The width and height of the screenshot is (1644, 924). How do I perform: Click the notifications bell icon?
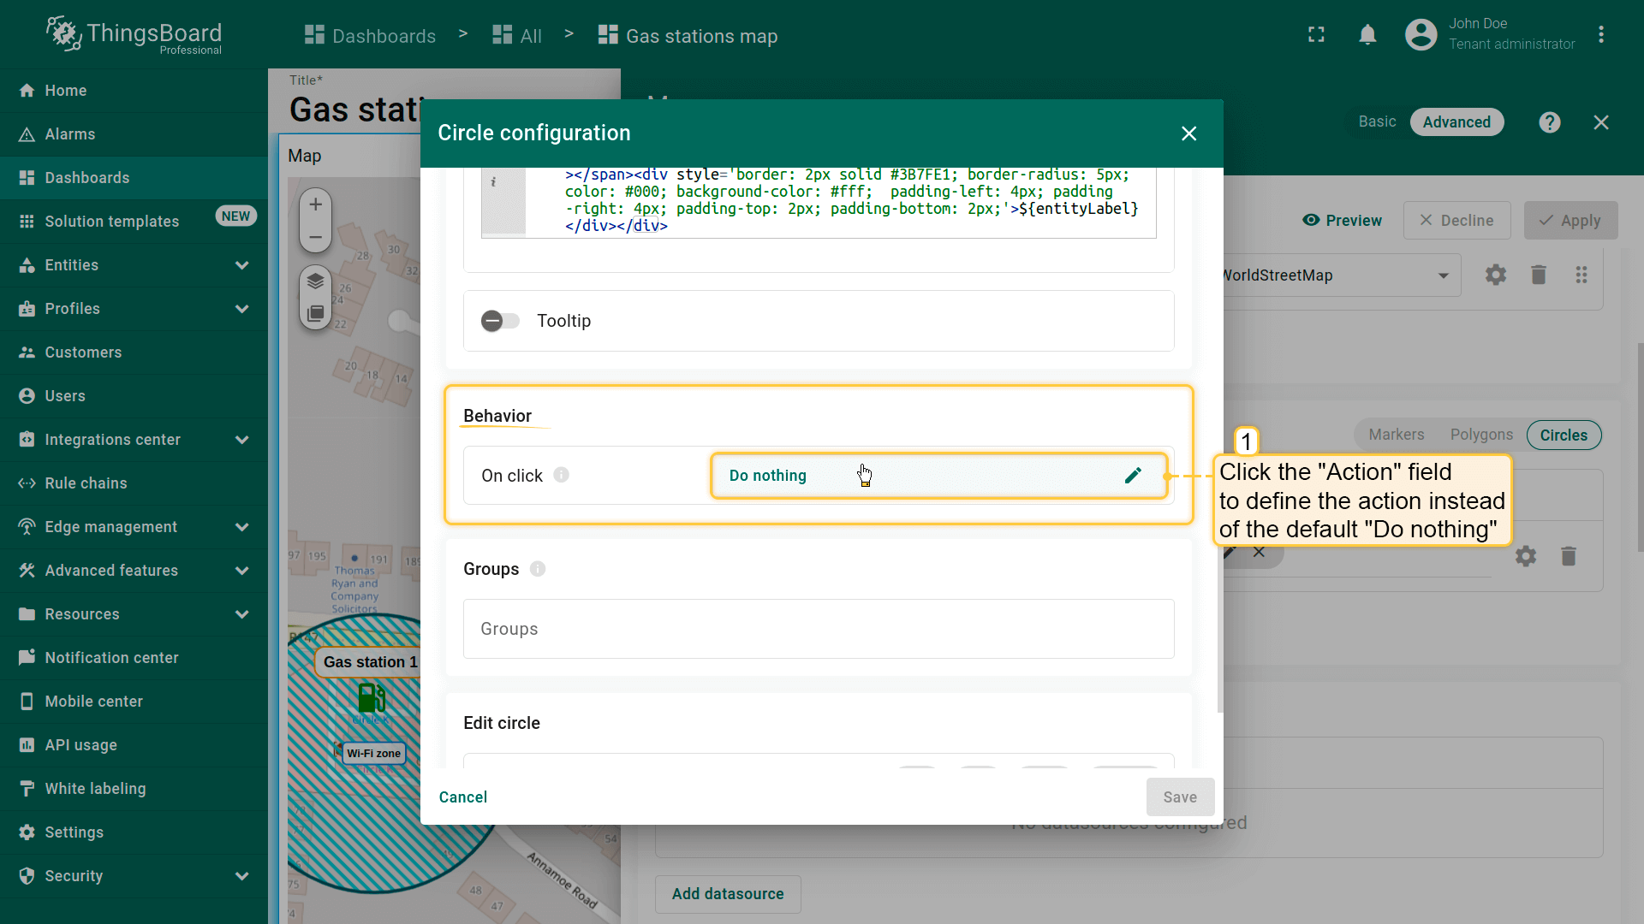tap(1367, 35)
